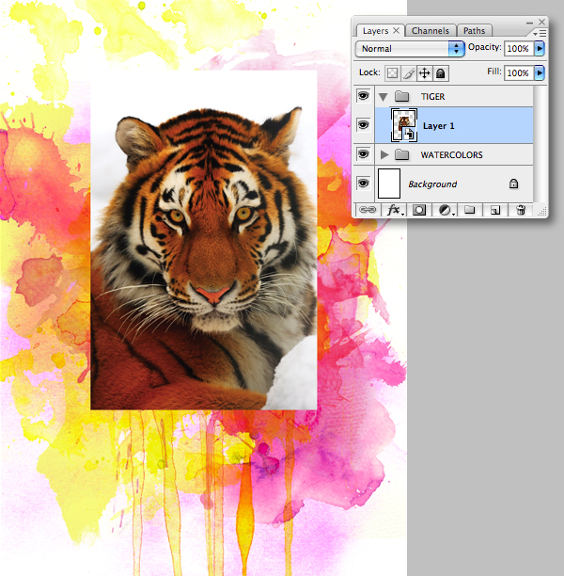Create new fill or adjustment layer
564x576 pixels.
coord(446,210)
